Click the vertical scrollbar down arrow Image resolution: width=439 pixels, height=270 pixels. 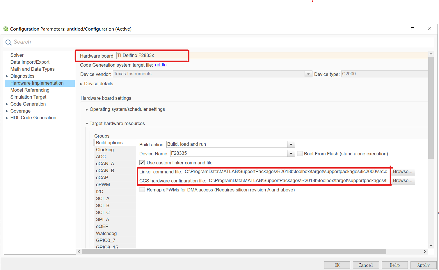(x=431, y=246)
